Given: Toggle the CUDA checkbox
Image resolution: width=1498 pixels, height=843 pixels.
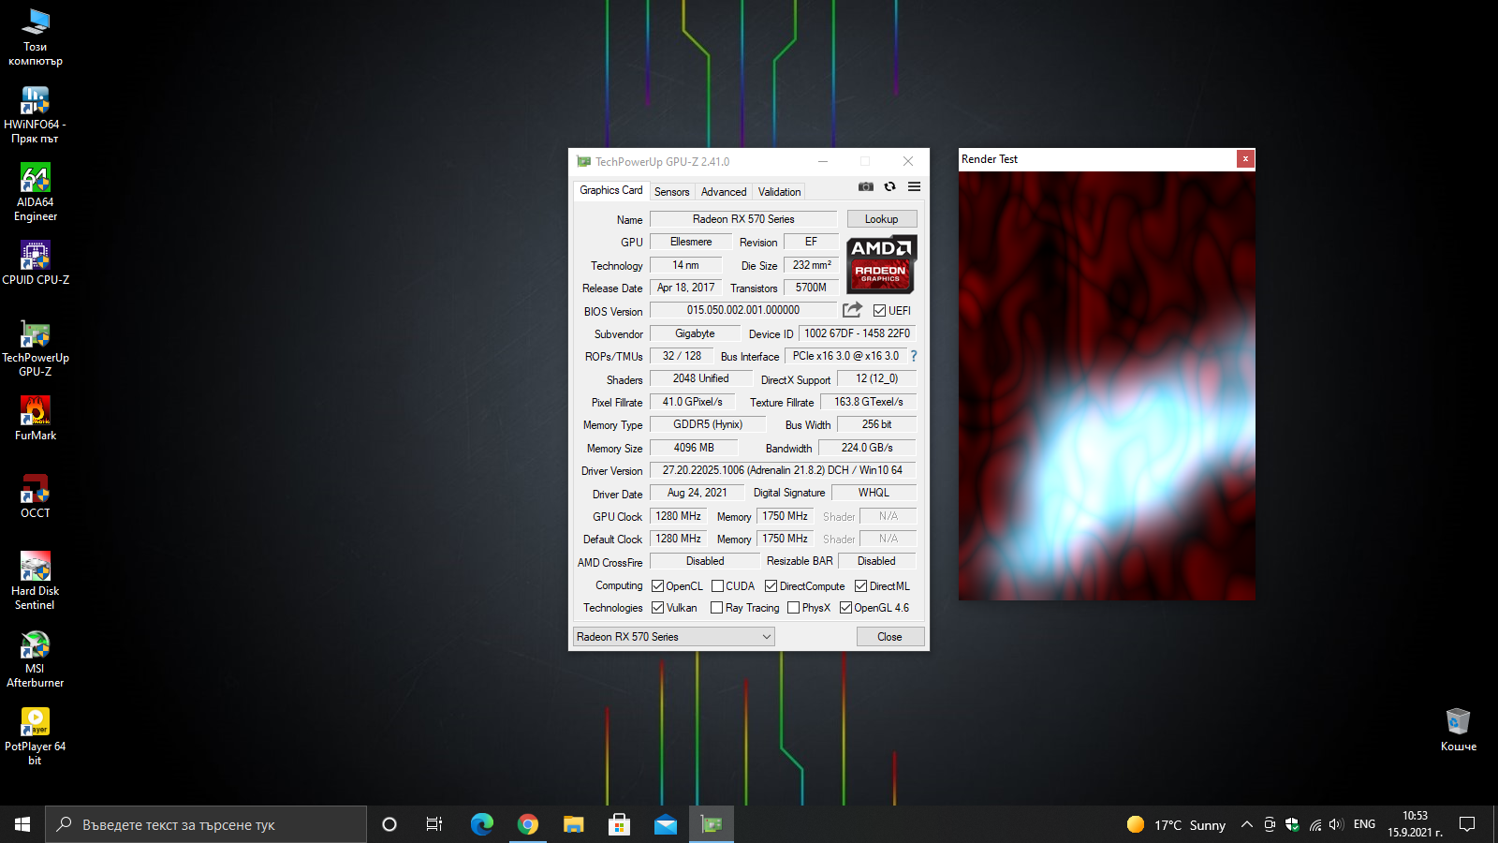Looking at the screenshot, I should pyautogui.click(x=717, y=586).
